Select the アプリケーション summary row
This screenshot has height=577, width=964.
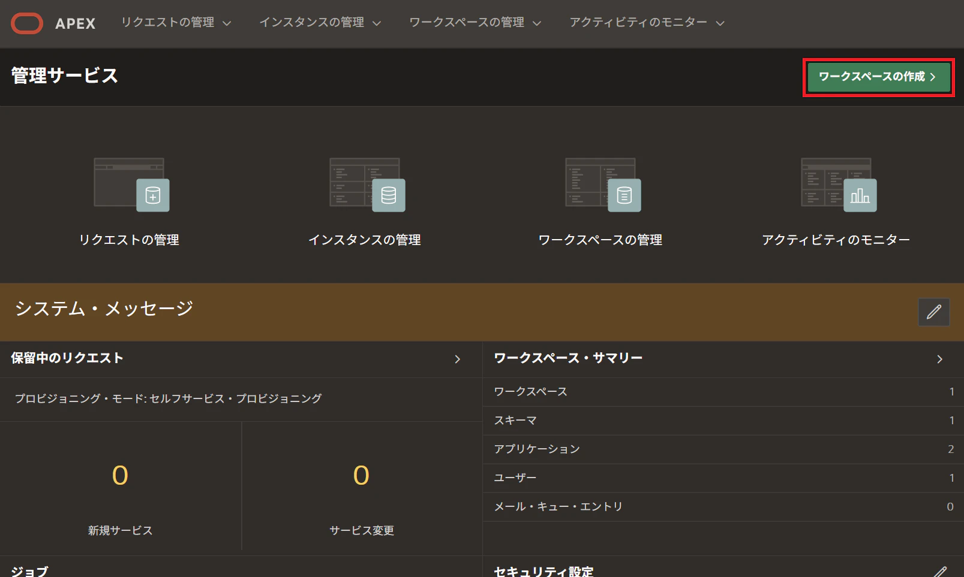point(723,449)
